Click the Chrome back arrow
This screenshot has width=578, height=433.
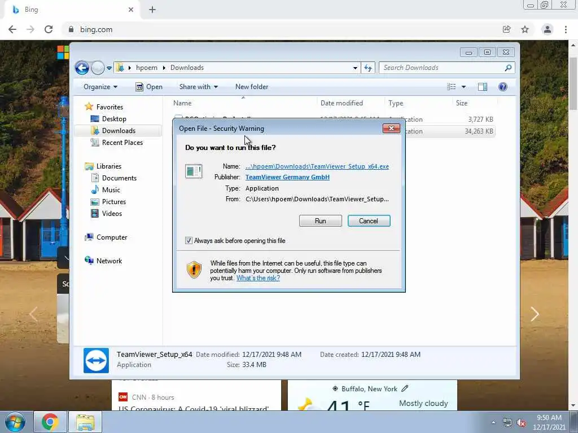point(12,29)
